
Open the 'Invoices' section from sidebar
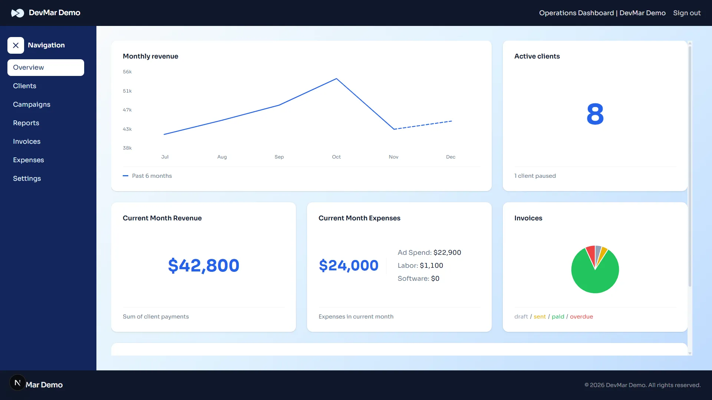point(26,141)
